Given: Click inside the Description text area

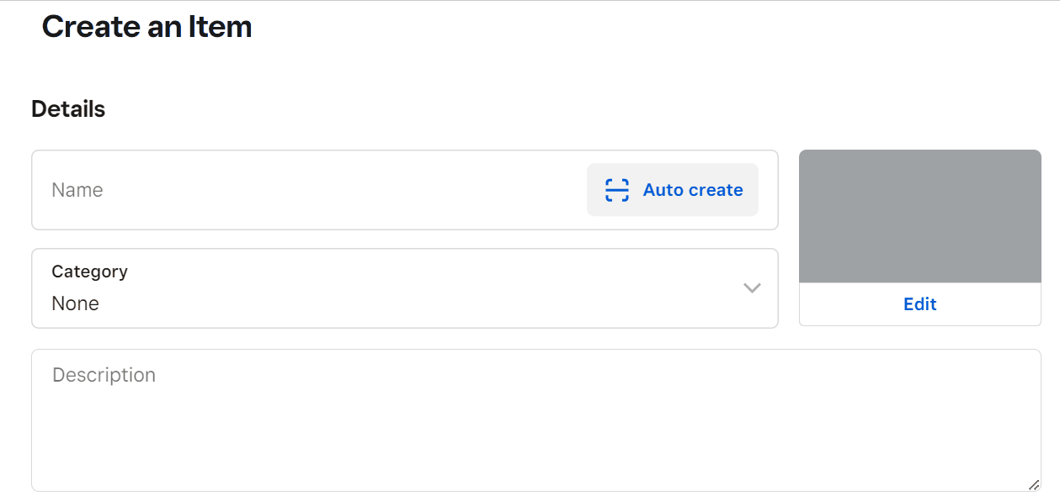Looking at the screenshot, I should (536, 420).
